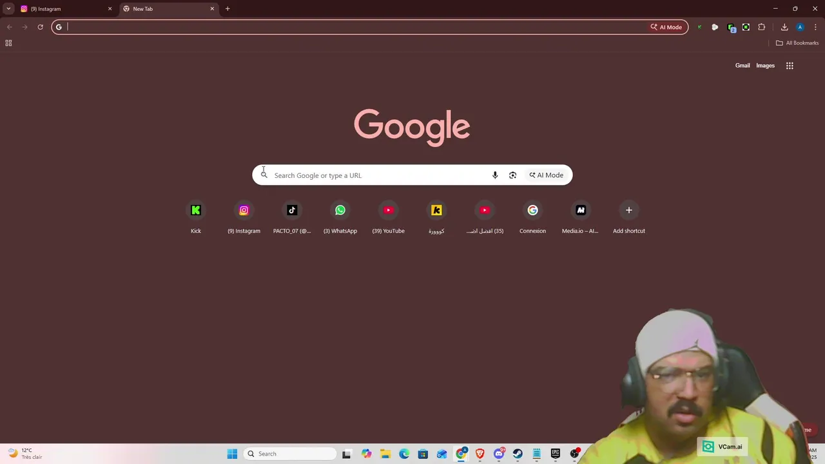This screenshot has width=825, height=464.
Task: Open the (9) Instagram shortcut tile
Action: click(x=244, y=218)
